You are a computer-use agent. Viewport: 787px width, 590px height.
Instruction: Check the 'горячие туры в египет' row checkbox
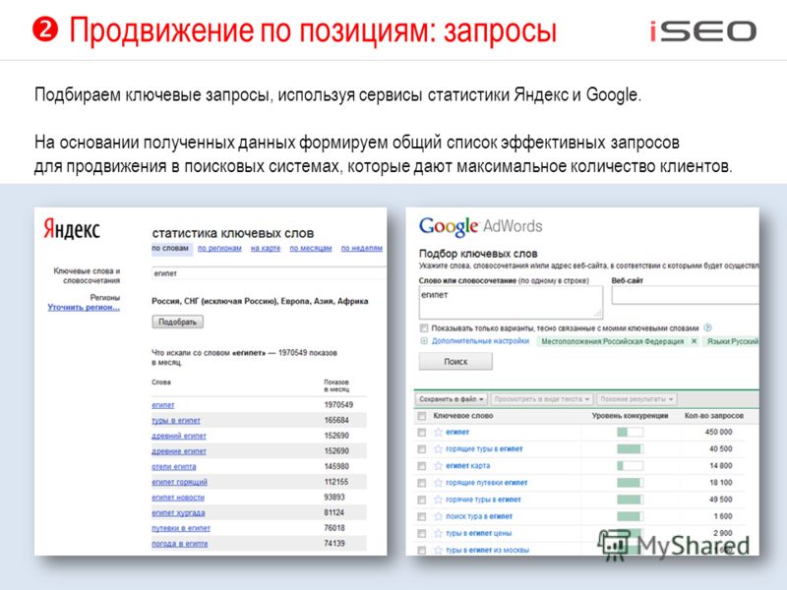pos(422,500)
